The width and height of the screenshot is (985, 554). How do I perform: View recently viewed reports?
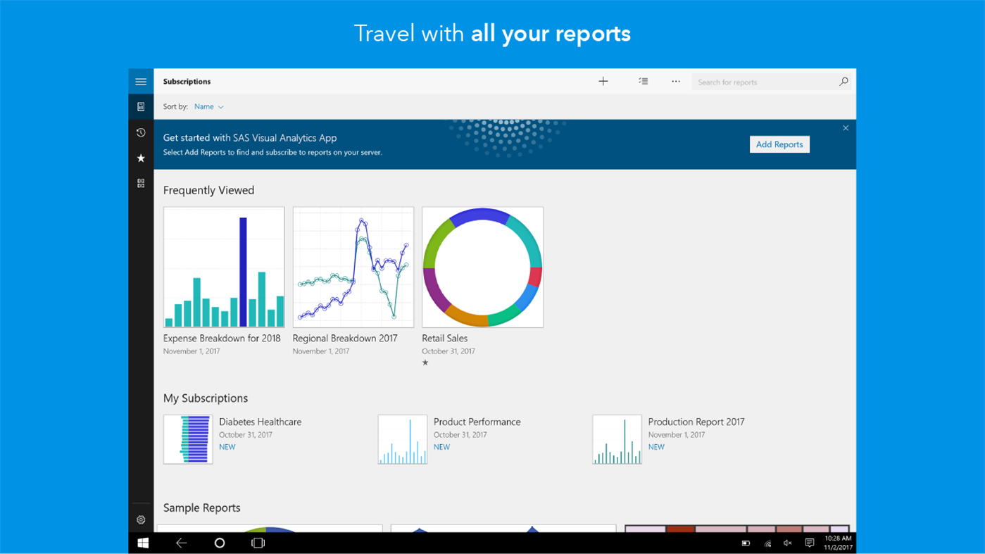140,132
